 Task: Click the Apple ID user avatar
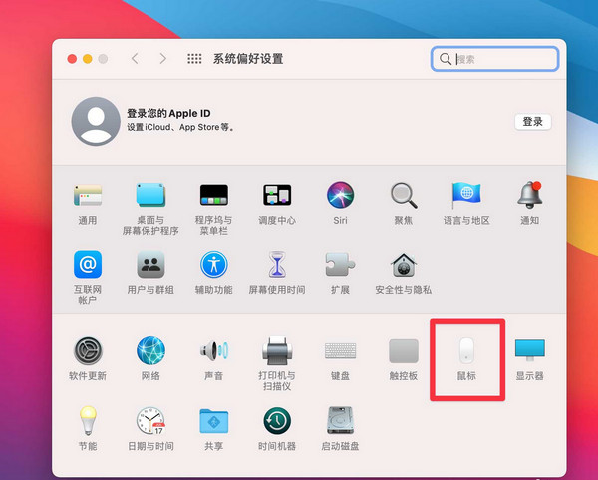pos(96,122)
